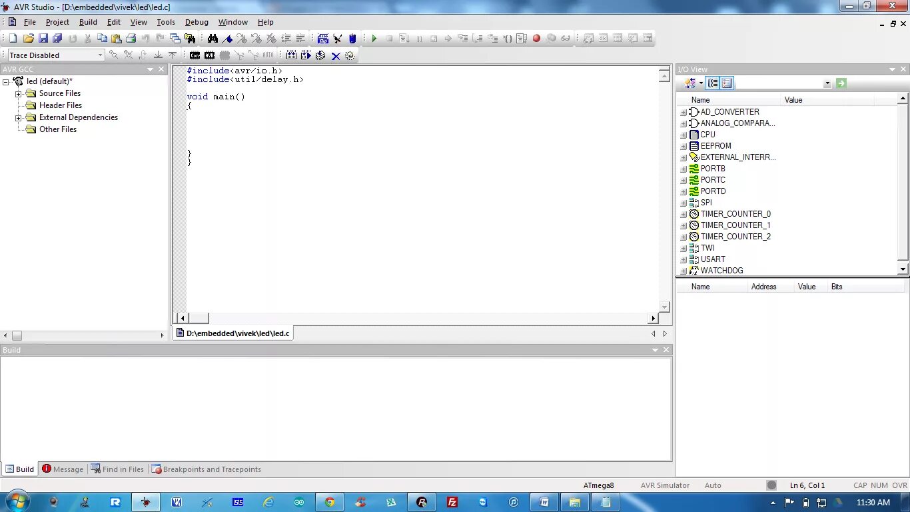The height and width of the screenshot is (512, 910).
Task: Click the Open file folder icon
Action: (x=28, y=39)
